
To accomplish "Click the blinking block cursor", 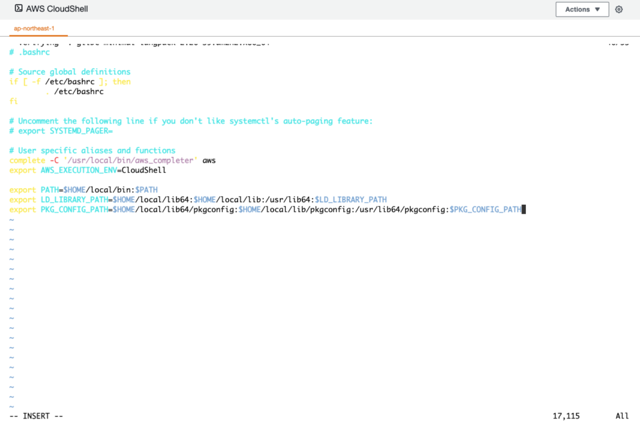I will tap(525, 209).
